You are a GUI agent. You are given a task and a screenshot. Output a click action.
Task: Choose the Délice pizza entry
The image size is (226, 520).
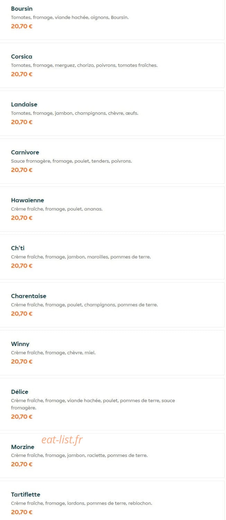pos(112,404)
